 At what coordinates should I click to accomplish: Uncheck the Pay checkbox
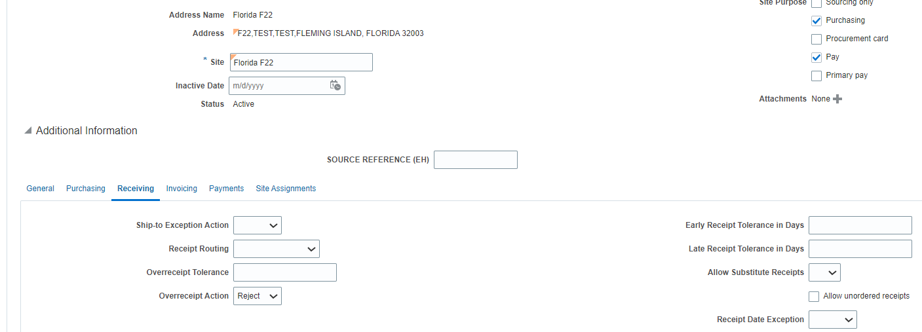tap(816, 58)
